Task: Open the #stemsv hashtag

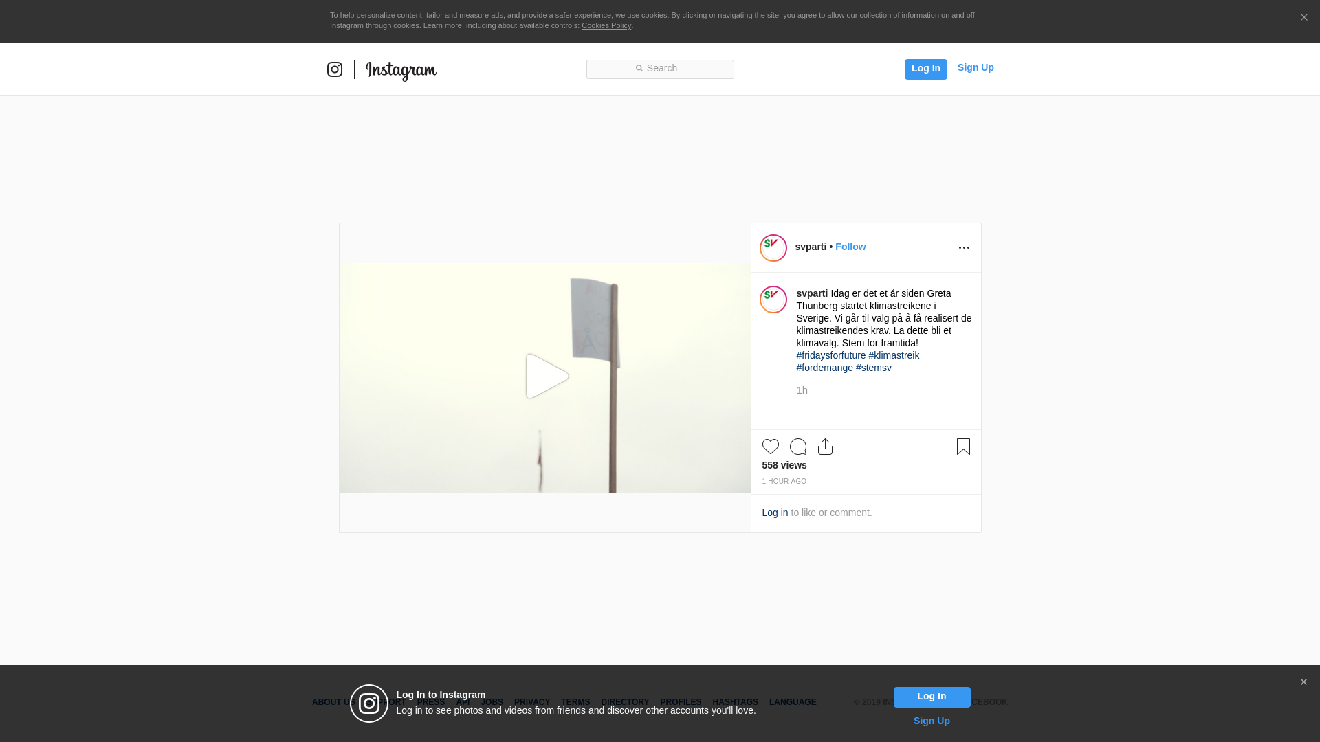Action: pos(874,368)
